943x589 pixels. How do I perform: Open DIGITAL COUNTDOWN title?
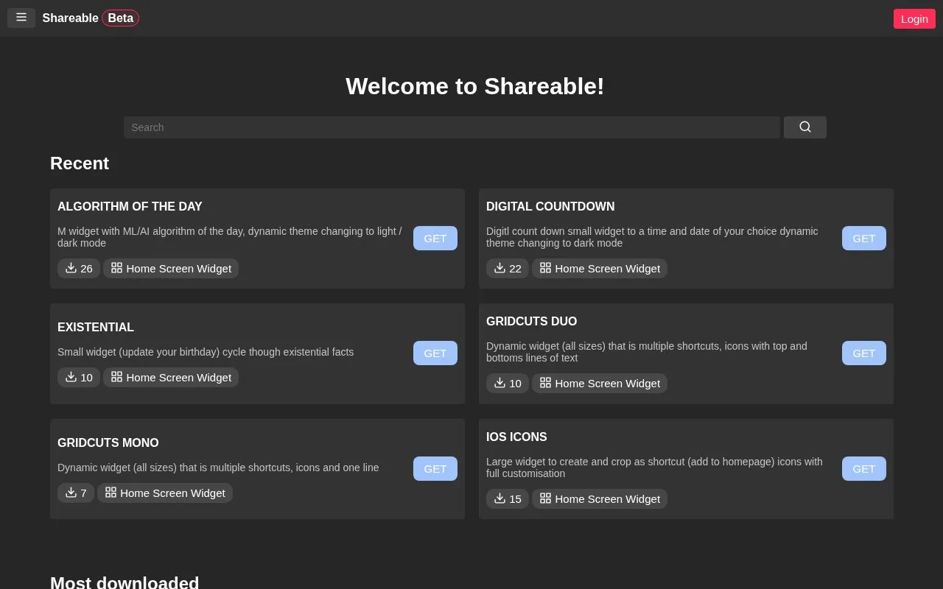(550, 207)
